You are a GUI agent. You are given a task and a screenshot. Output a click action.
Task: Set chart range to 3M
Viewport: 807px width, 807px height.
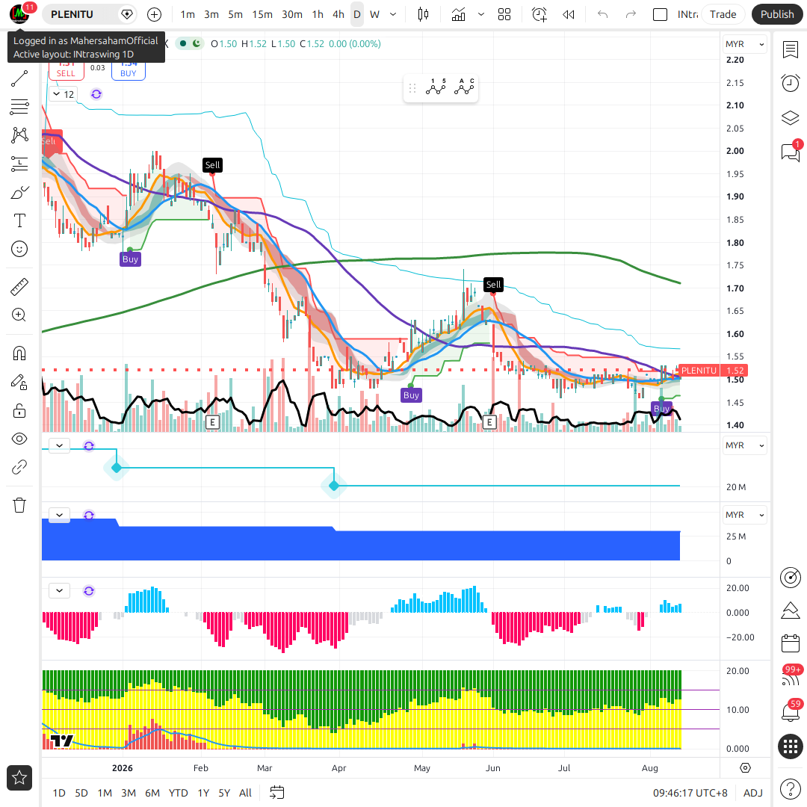point(129,793)
